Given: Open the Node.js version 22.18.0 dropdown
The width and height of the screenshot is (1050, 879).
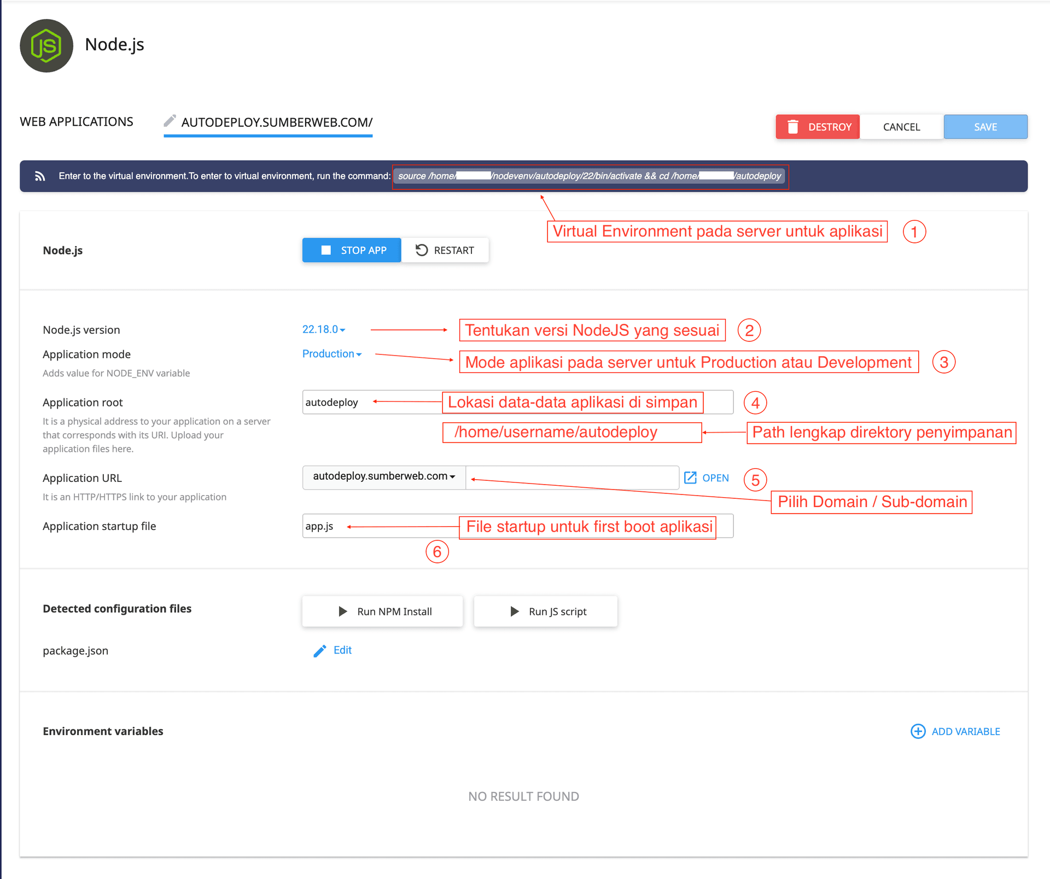Looking at the screenshot, I should [x=323, y=329].
